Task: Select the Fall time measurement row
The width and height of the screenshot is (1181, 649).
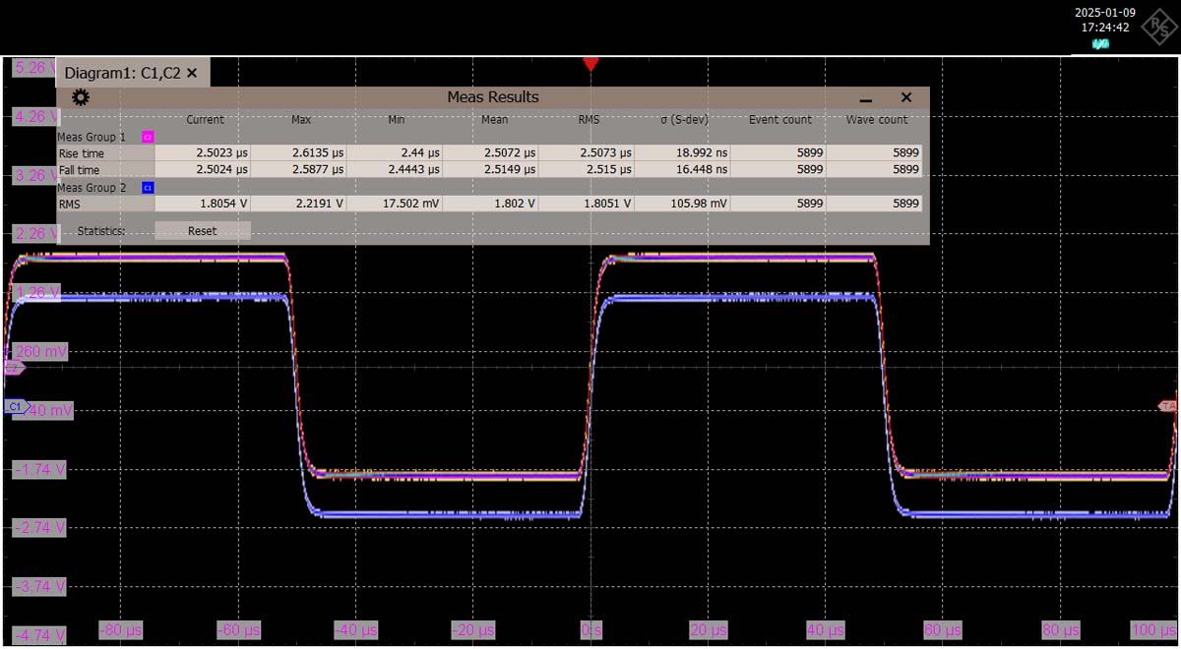Action: [x=81, y=170]
